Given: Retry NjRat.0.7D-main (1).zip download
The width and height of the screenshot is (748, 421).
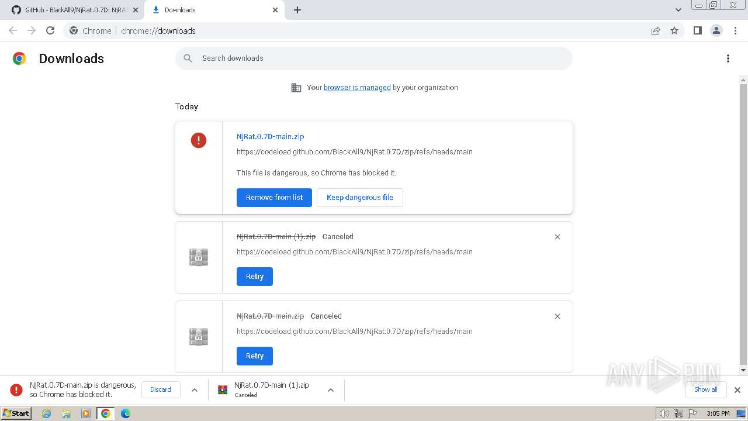Looking at the screenshot, I should coord(255,277).
